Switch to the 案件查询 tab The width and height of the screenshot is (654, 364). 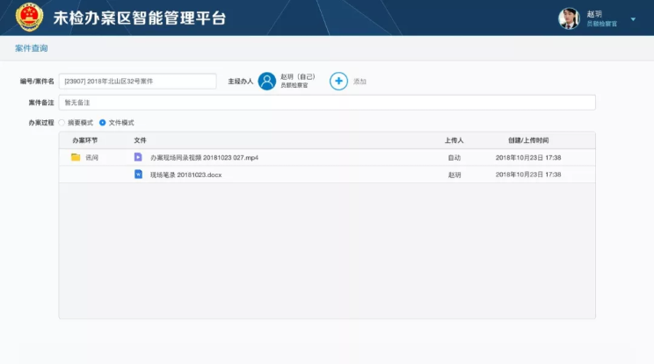pos(32,48)
